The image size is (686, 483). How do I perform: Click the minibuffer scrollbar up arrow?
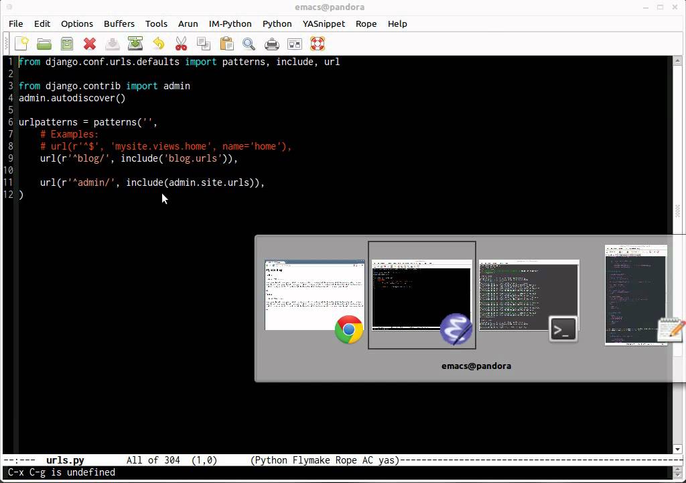[x=677, y=470]
